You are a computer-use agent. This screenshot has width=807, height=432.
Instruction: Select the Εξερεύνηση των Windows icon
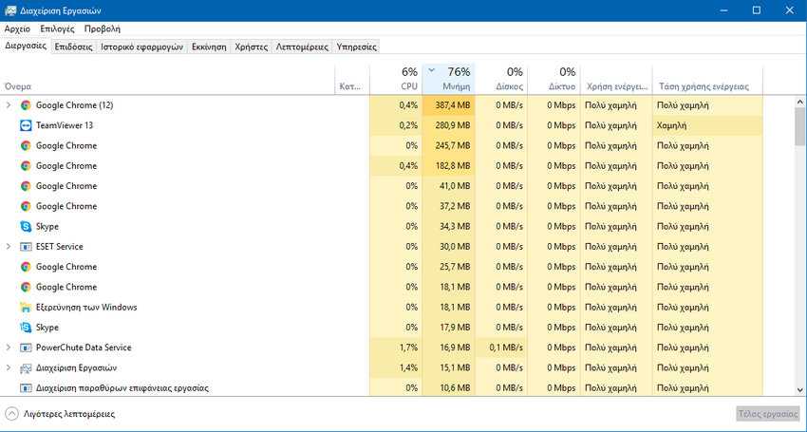[x=26, y=308]
